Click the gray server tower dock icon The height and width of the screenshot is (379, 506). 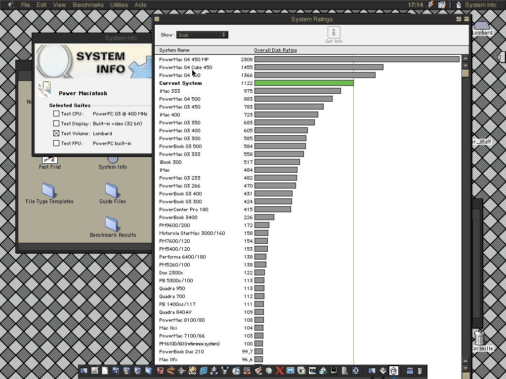[344, 371]
